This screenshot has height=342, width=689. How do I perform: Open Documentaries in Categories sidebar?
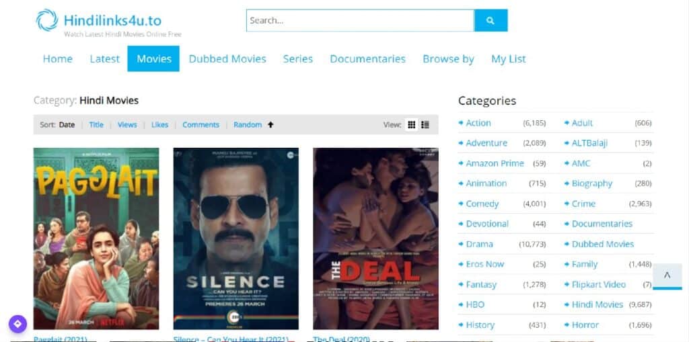(602, 224)
